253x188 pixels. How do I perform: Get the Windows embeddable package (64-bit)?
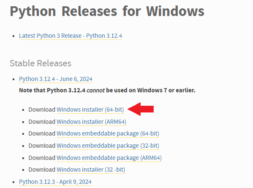(x=108, y=133)
